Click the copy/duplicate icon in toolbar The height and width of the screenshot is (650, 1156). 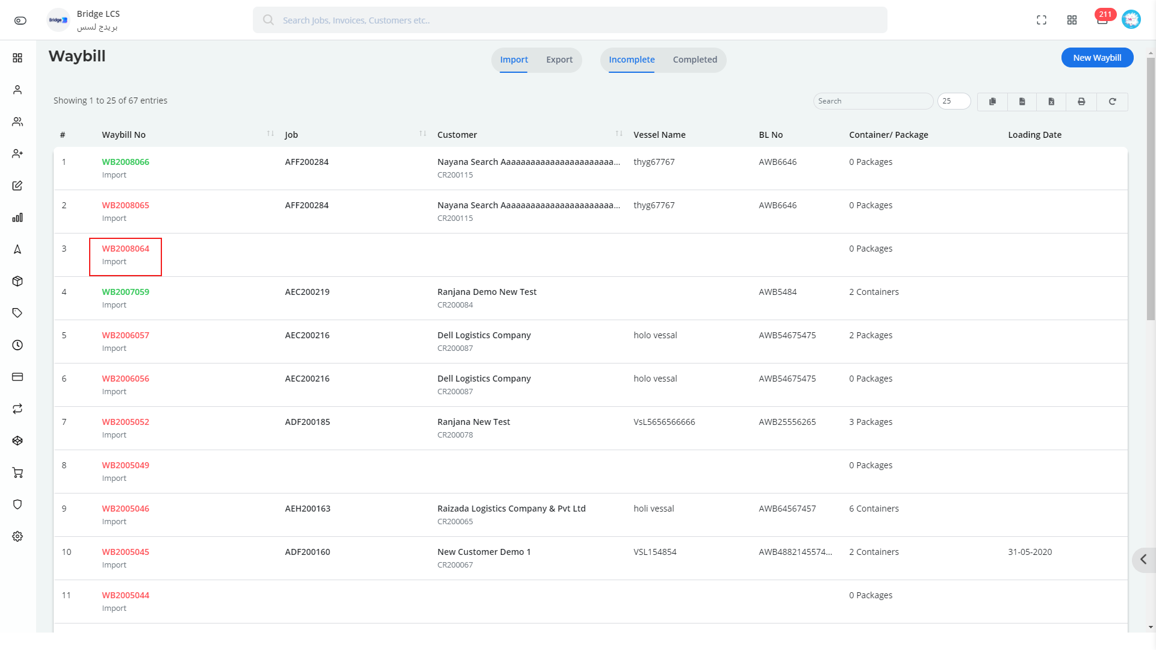click(x=992, y=101)
